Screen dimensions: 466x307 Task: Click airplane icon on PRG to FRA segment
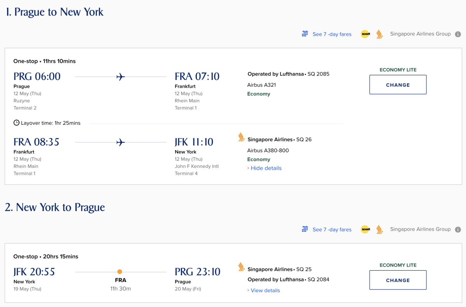pyautogui.click(x=120, y=77)
